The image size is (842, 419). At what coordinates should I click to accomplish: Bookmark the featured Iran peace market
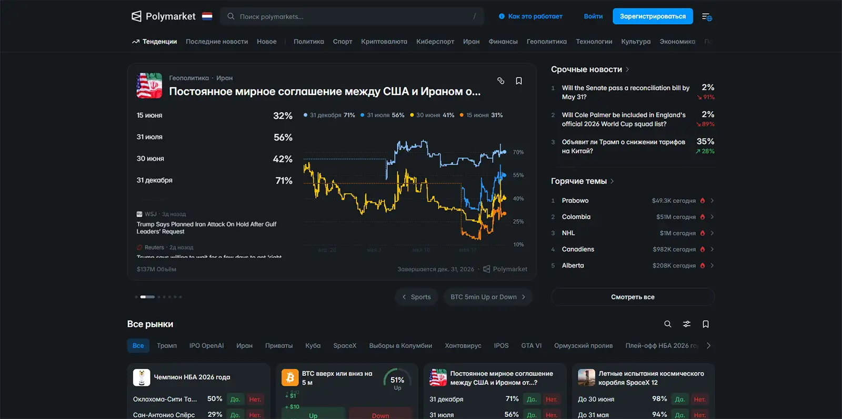[x=519, y=80]
